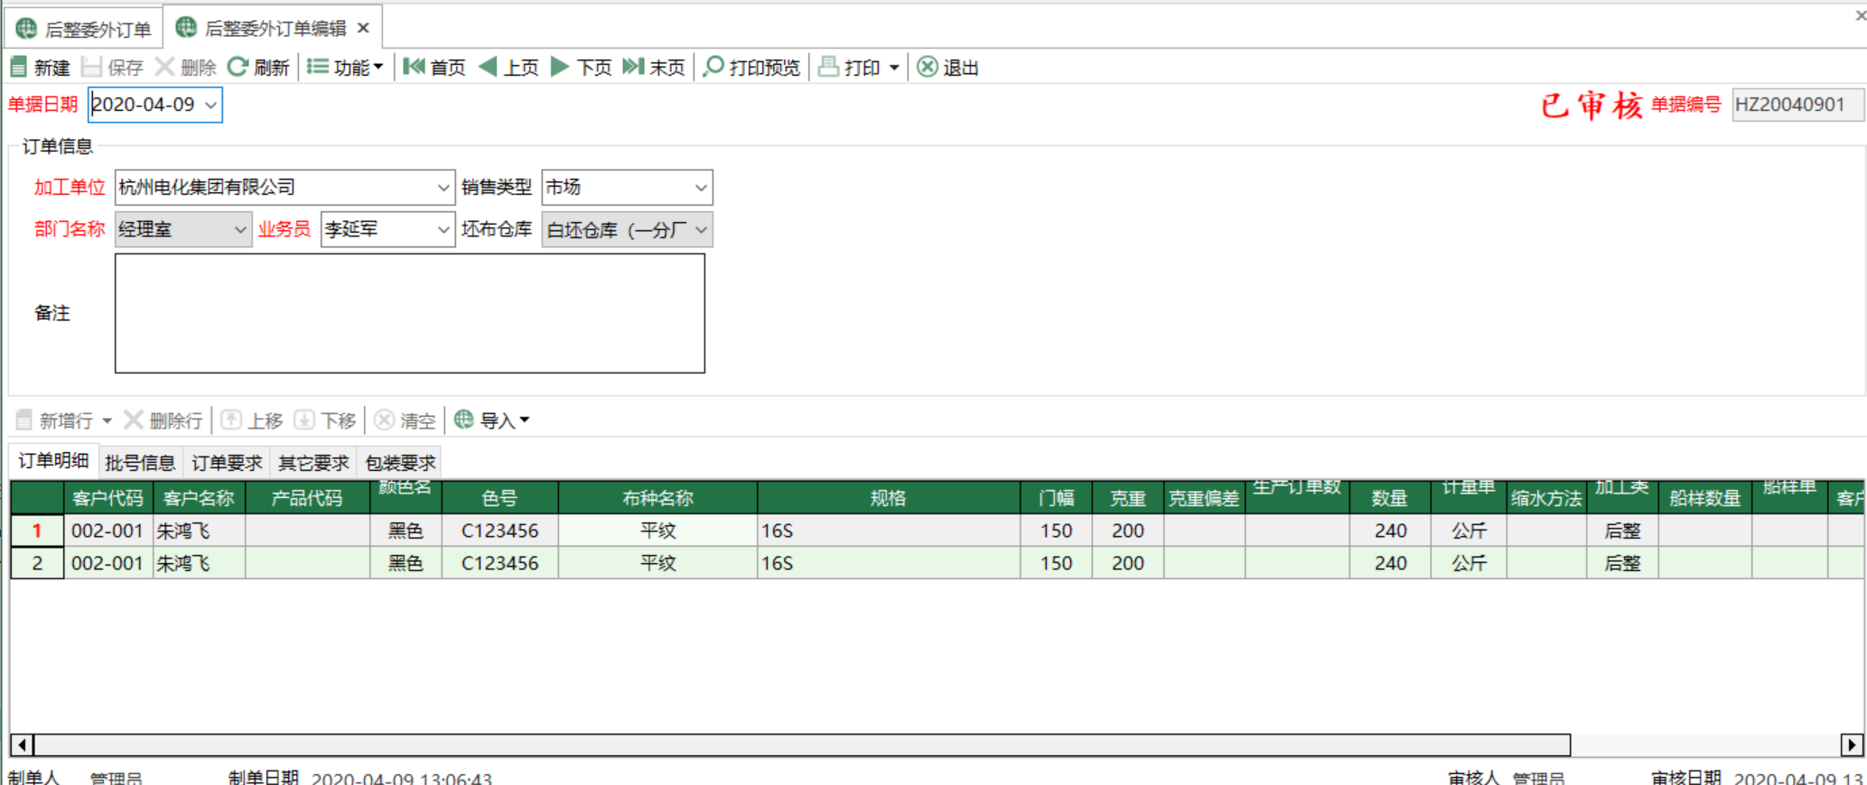Screen dimensions: 1867x785
Task: Click the grid top-left corner select-all cell
Action: pyautogui.click(x=37, y=498)
